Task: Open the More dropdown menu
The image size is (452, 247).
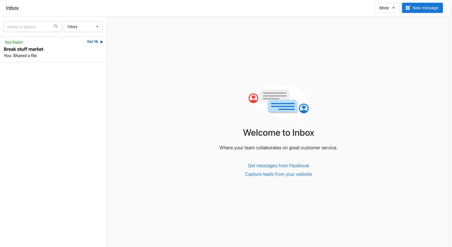Action: tap(387, 8)
